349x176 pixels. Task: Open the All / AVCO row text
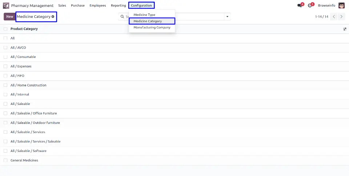[18, 48]
